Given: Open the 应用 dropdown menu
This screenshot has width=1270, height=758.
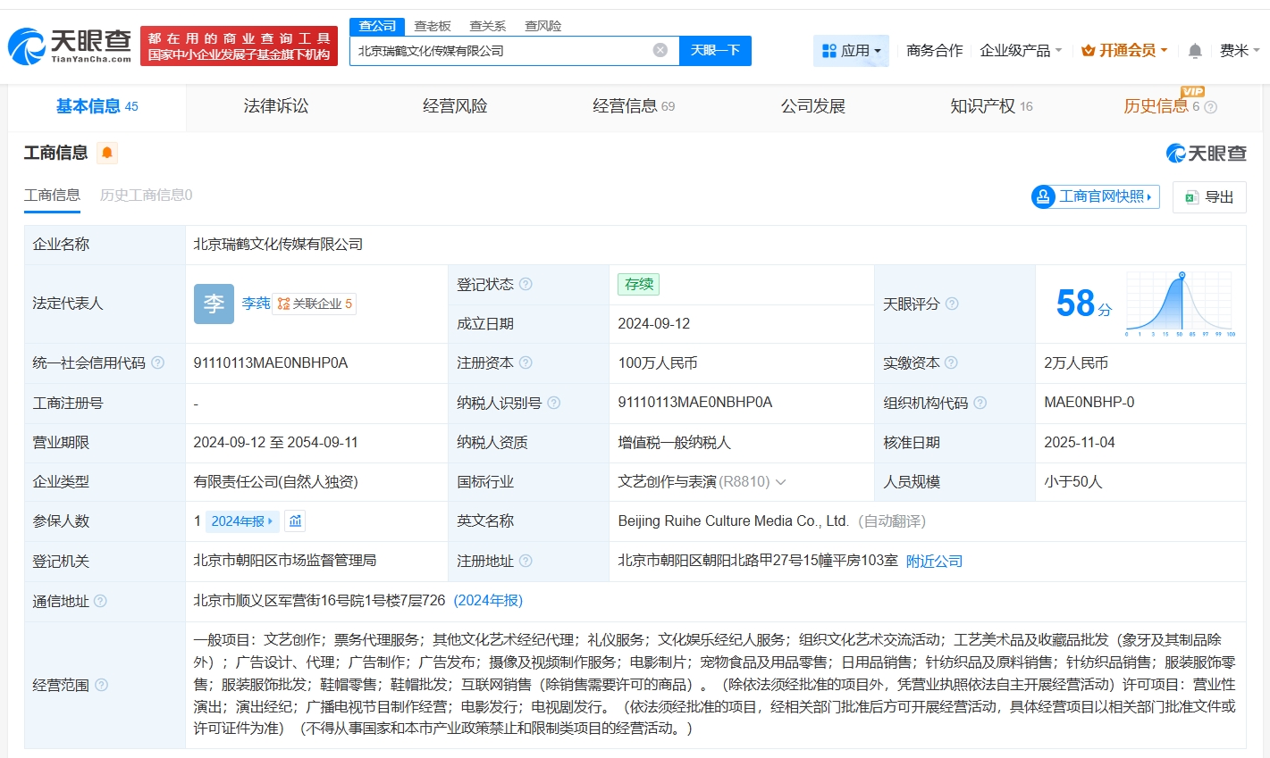Looking at the screenshot, I should (x=851, y=51).
